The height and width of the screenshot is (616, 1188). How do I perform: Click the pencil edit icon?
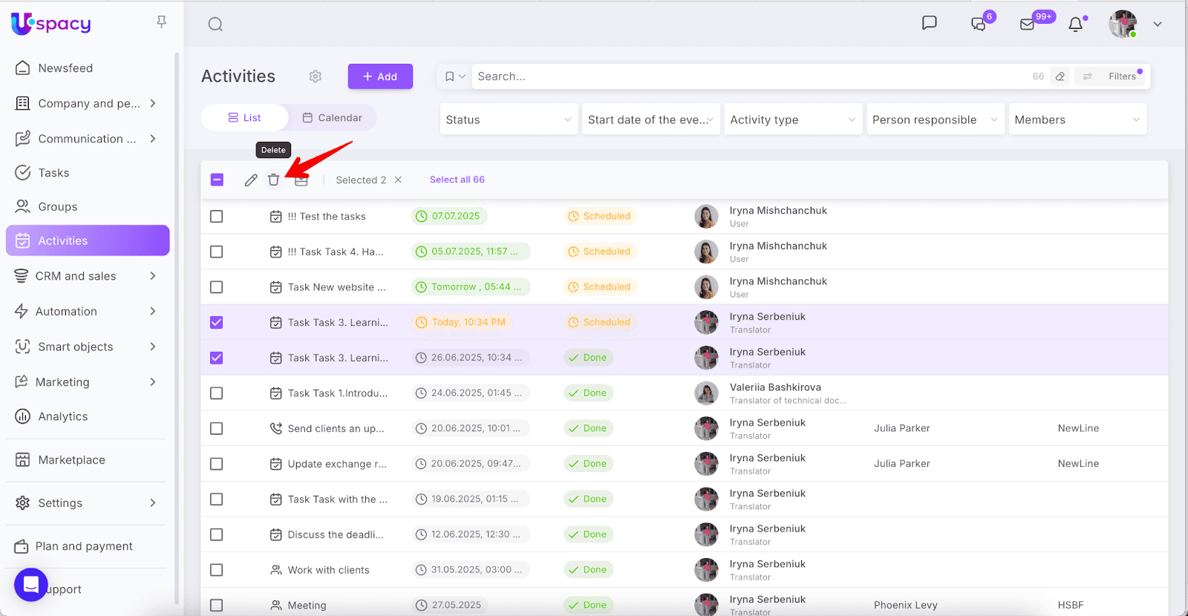point(251,180)
